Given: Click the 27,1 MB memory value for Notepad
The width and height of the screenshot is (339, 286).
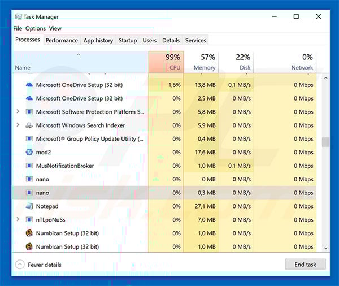Looking at the screenshot, I should (205, 206).
